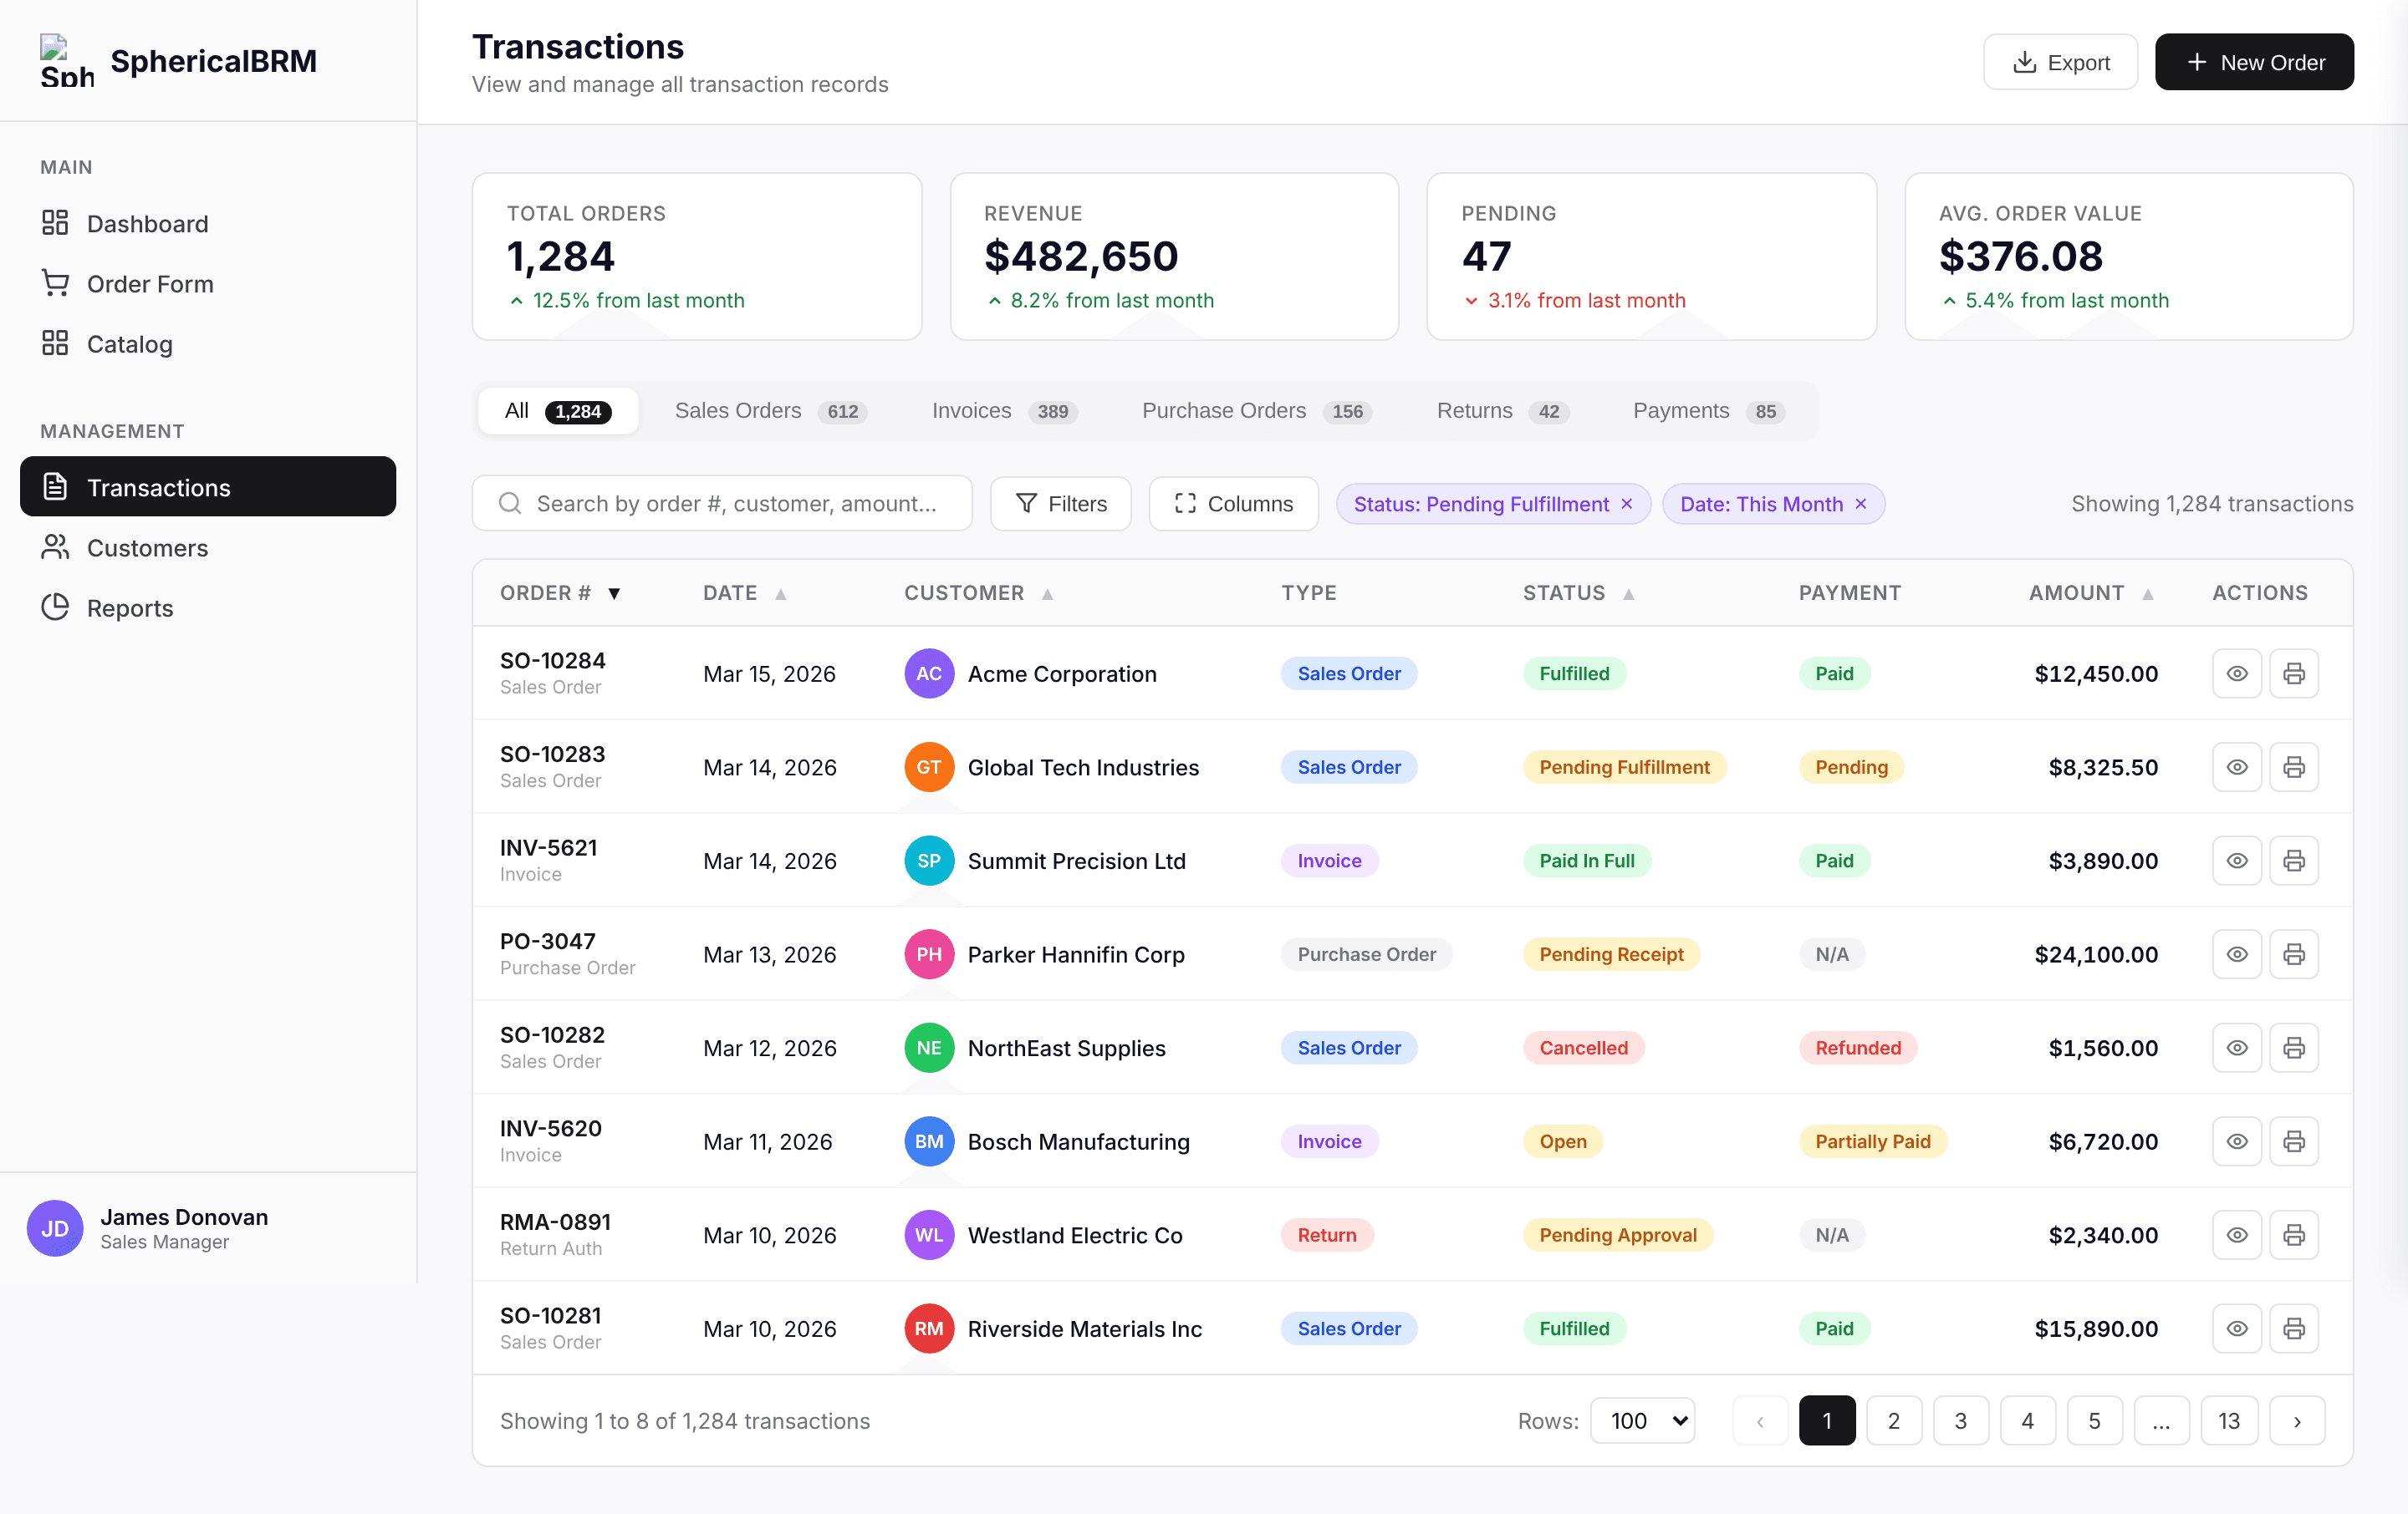Open the Rows per page dropdown
The image size is (2408, 1514).
tap(1642, 1420)
